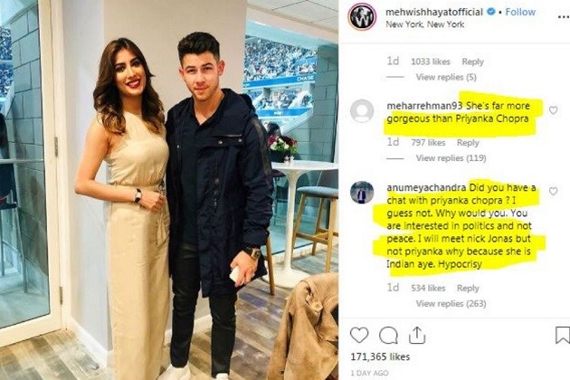Open anumeyachandra avatar

362,192
